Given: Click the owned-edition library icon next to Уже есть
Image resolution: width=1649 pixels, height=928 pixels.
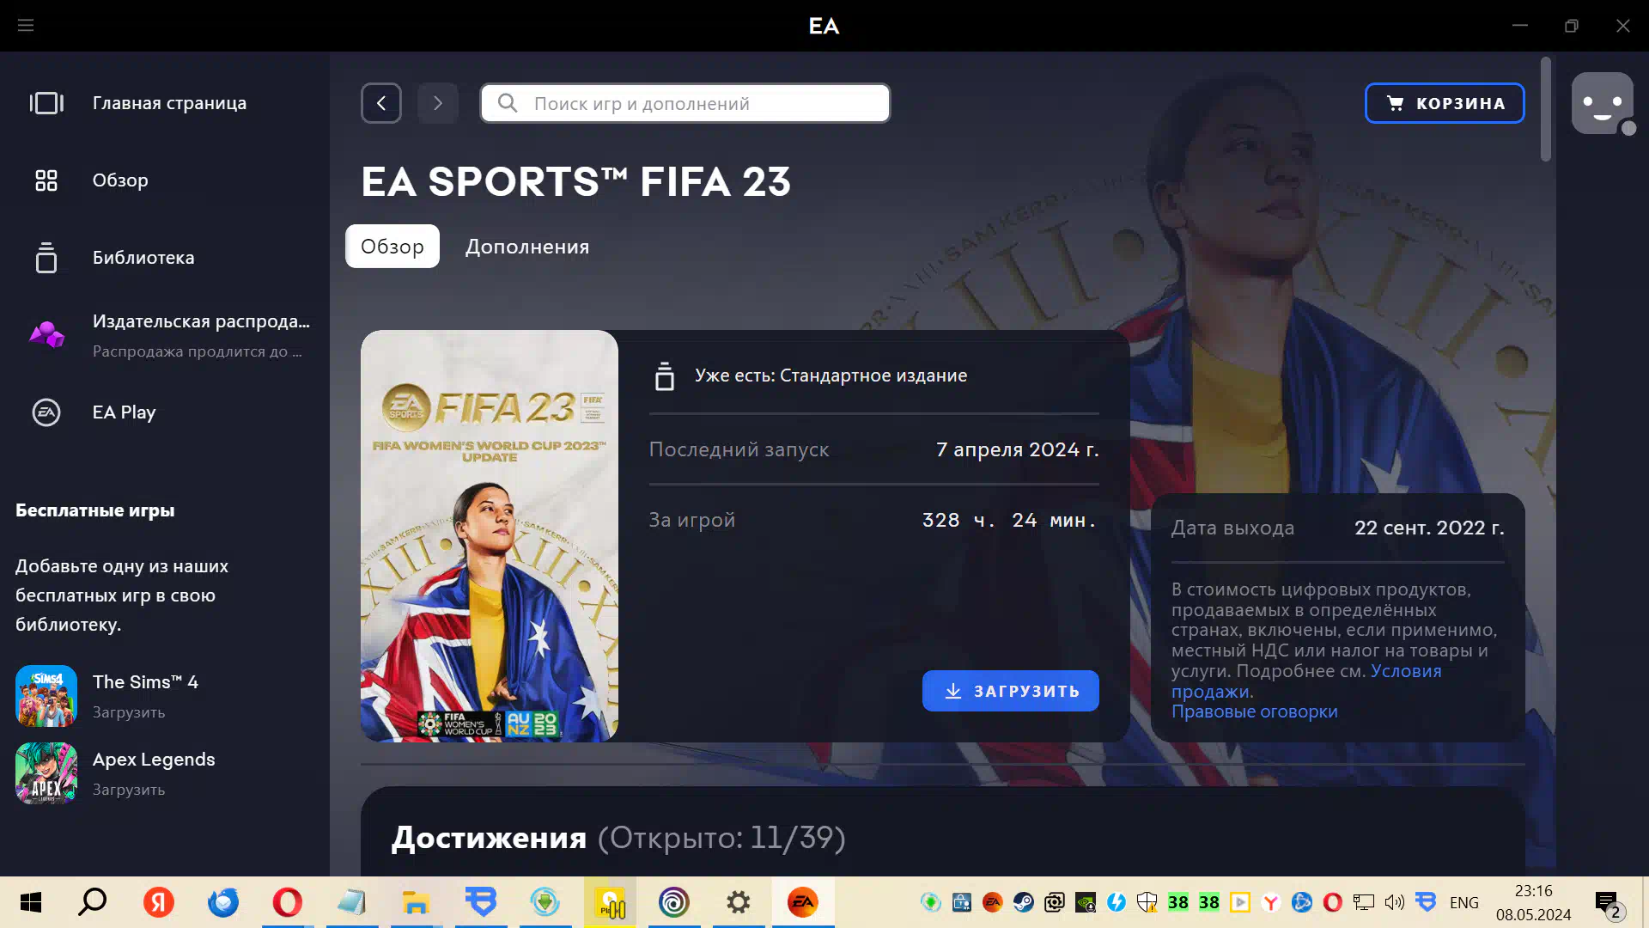Looking at the screenshot, I should point(665,376).
